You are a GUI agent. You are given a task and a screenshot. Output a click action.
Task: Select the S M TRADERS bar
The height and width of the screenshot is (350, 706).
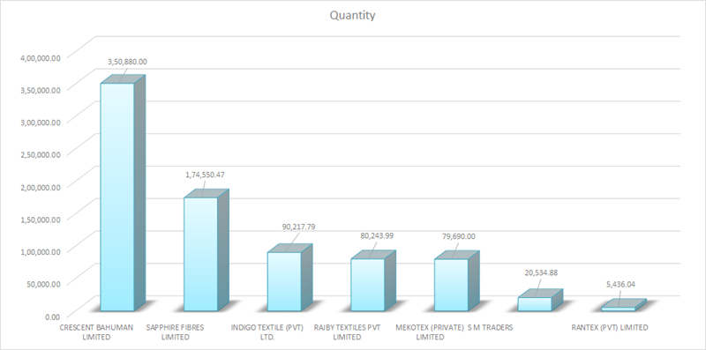[540, 300]
